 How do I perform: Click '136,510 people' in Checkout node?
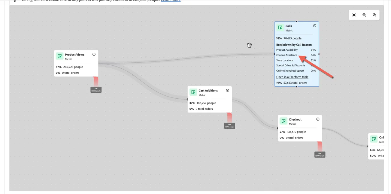tap(296, 132)
